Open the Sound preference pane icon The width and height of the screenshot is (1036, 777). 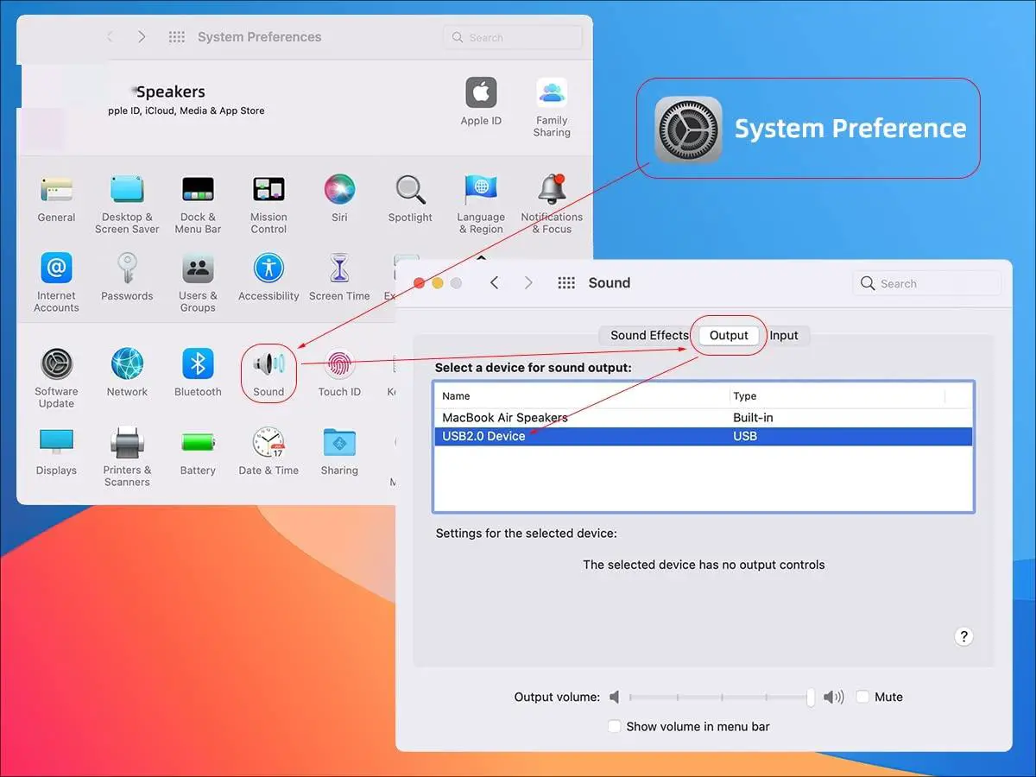(268, 365)
